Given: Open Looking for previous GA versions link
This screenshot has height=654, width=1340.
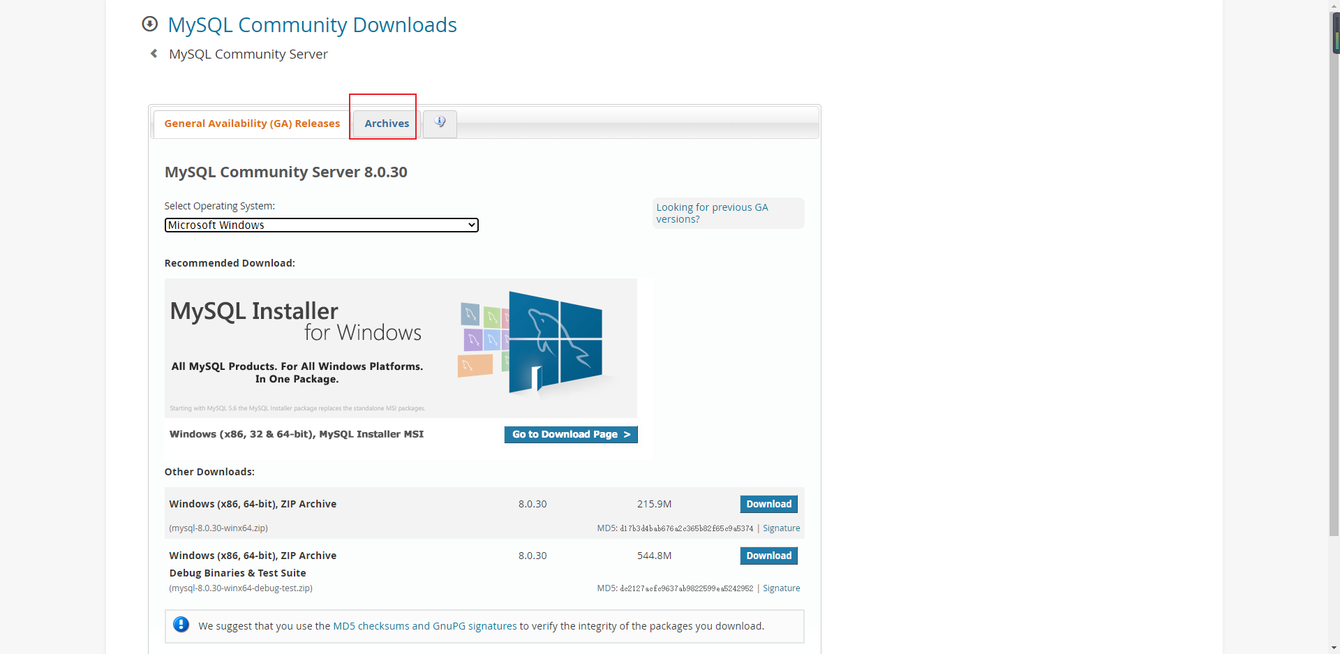Looking at the screenshot, I should pos(712,213).
